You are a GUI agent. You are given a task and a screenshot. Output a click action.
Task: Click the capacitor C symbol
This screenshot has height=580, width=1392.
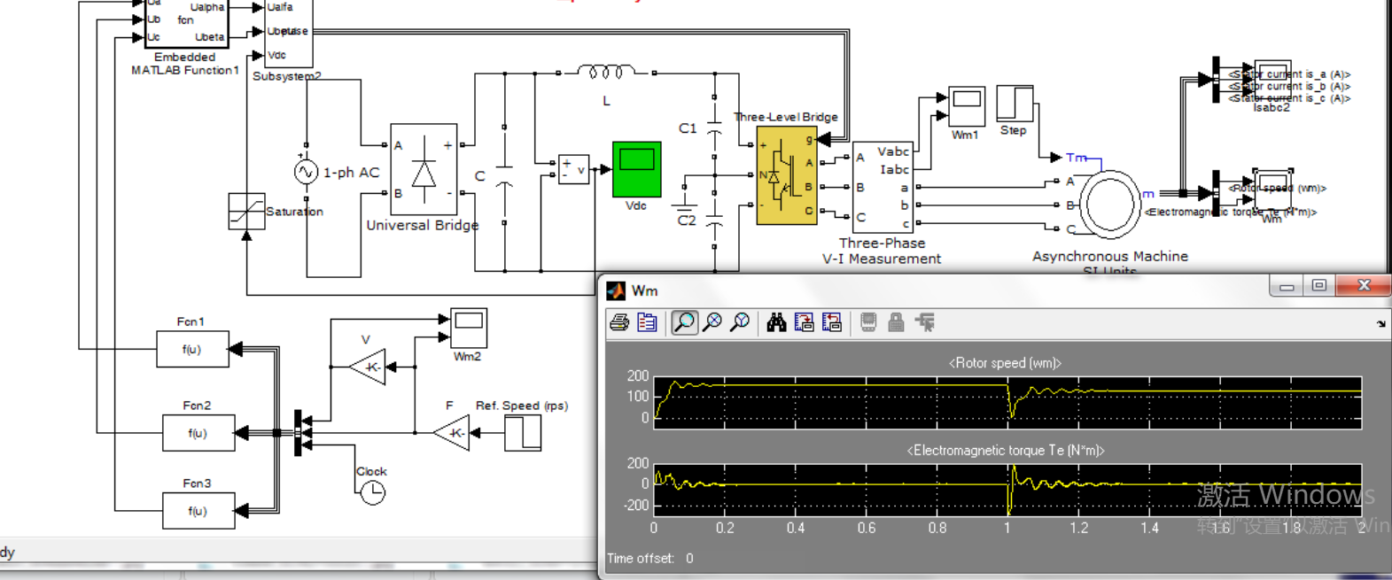pyautogui.click(x=504, y=175)
